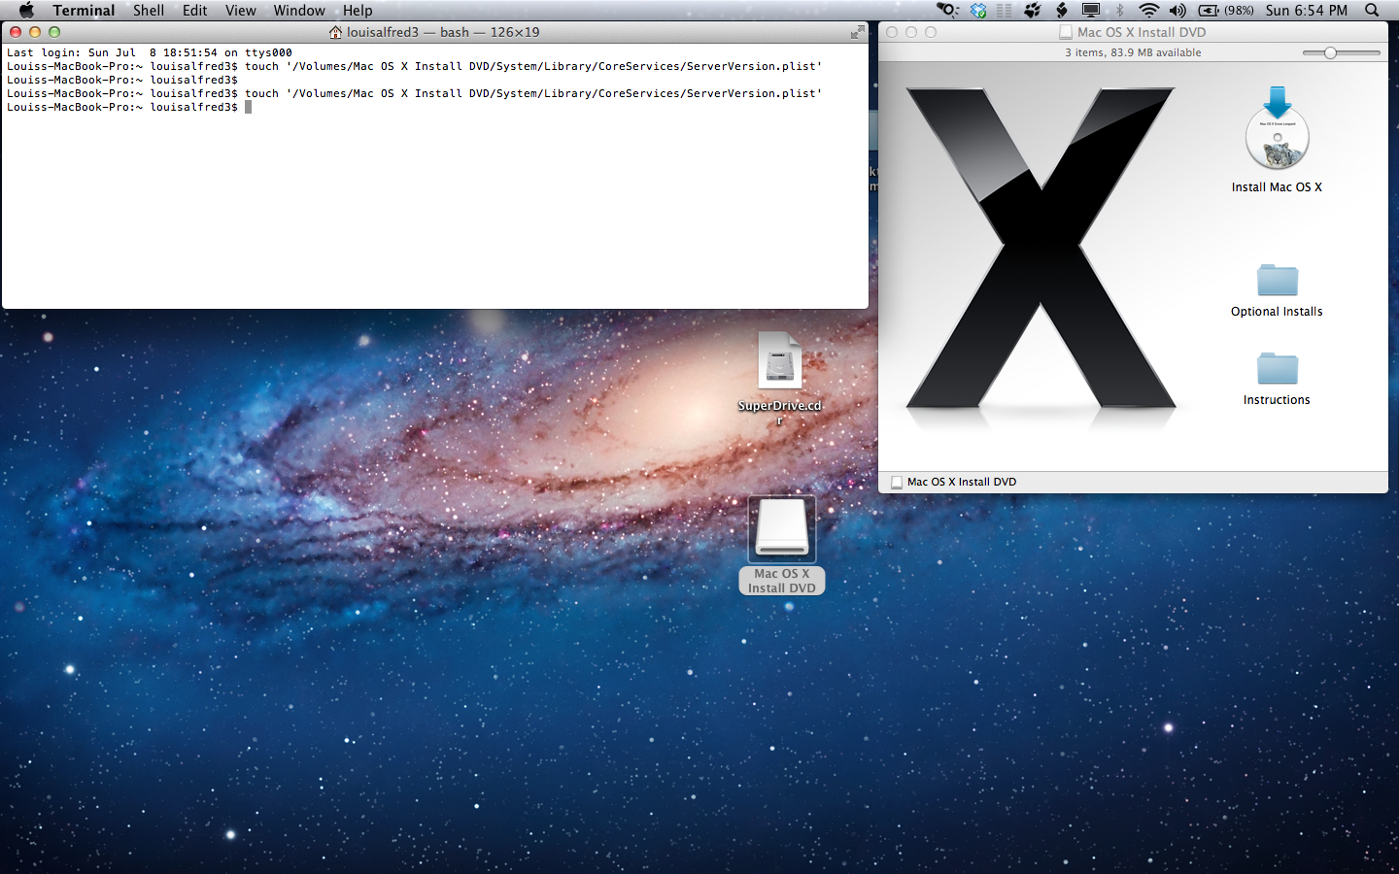Screen dimensions: 1399x874
Task: Click the first touch command line in Terminal
Action: (x=415, y=66)
